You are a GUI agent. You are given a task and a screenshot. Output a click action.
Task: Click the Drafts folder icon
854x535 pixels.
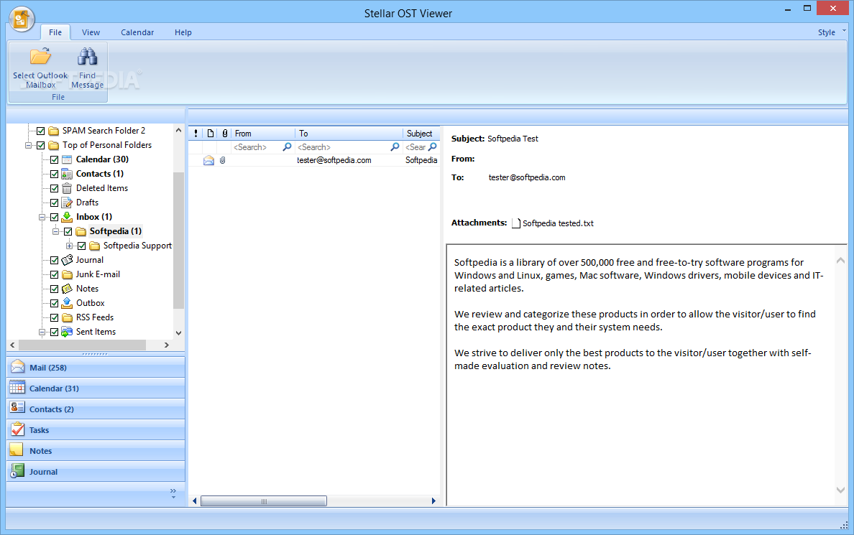[67, 203]
